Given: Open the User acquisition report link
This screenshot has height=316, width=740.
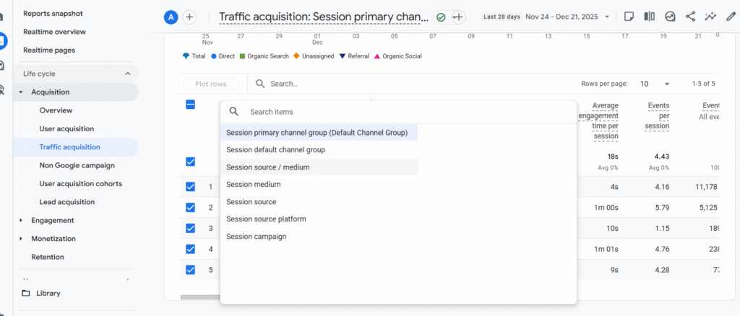Looking at the screenshot, I should click(66, 129).
